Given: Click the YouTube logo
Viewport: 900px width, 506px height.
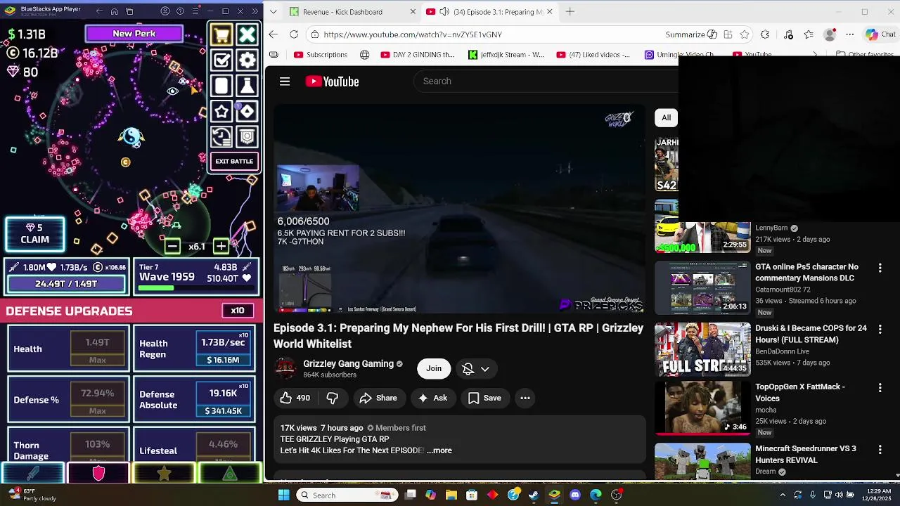Looking at the screenshot, I should [x=332, y=82].
